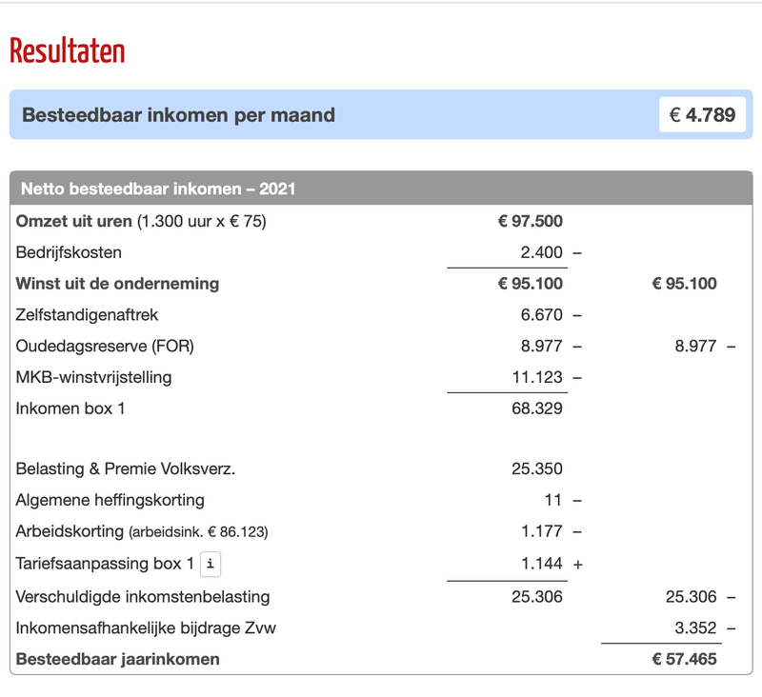Select the 11.123 MKB-winstvrijstelling value

tap(537, 377)
